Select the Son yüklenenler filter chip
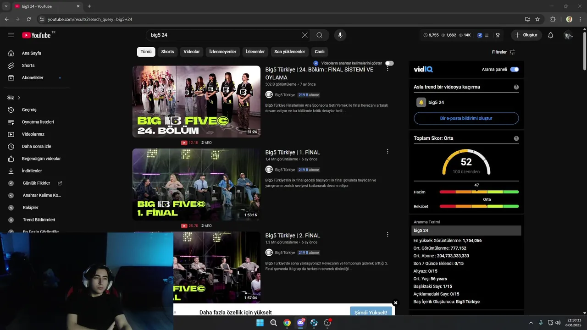Viewport: 587px width, 330px height. (290, 52)
